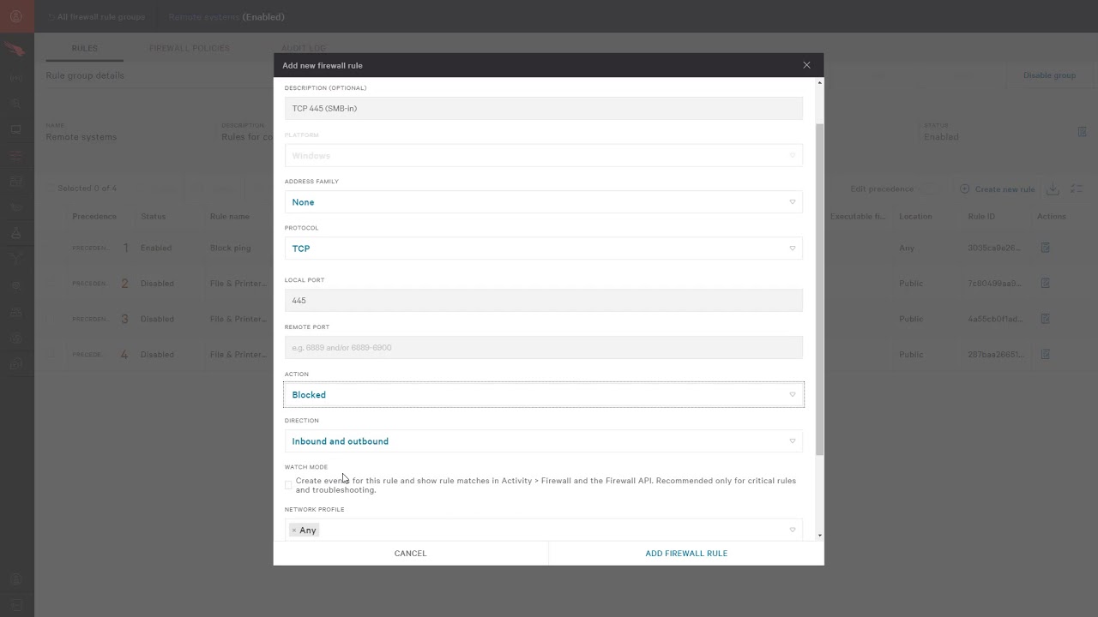This screenshot has width=1098, height=617.
Task: Click the Cancel button
Action: (x=410, y=554)
